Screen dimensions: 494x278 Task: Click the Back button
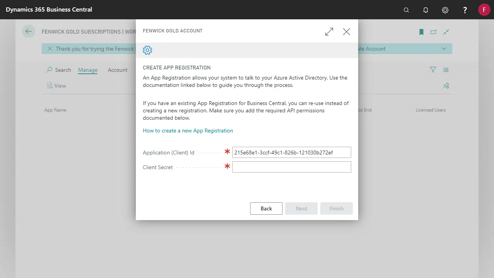pyautogui.click(x=266, y=208)
